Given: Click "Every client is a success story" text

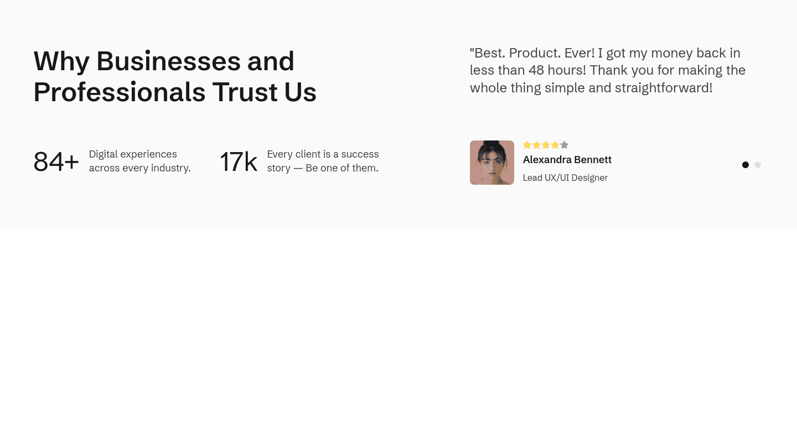Looking at the screenshot, I should coord(323,154).
